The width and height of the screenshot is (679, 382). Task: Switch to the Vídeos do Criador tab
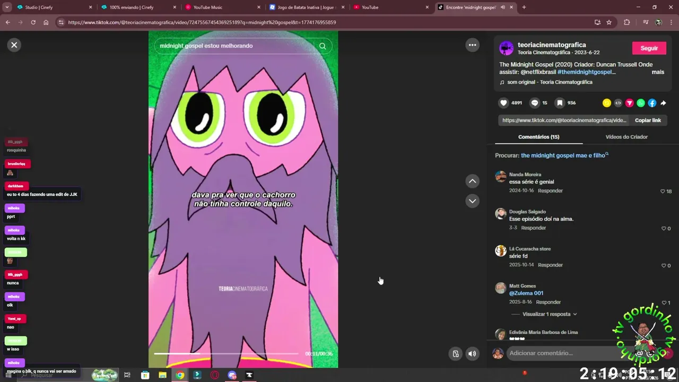[x=626, y=137]
